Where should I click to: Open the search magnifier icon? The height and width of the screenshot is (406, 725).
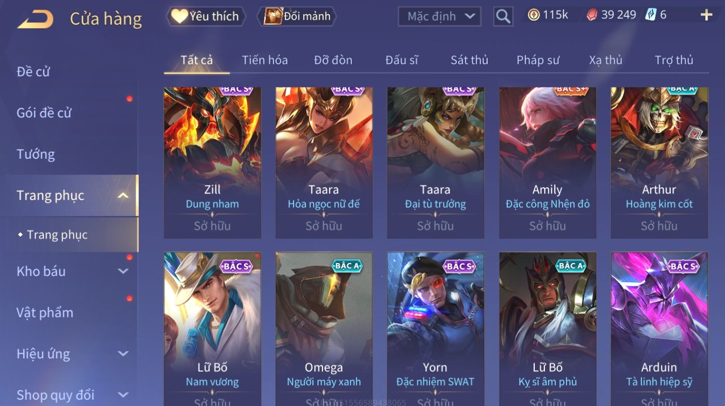point(503,16)
